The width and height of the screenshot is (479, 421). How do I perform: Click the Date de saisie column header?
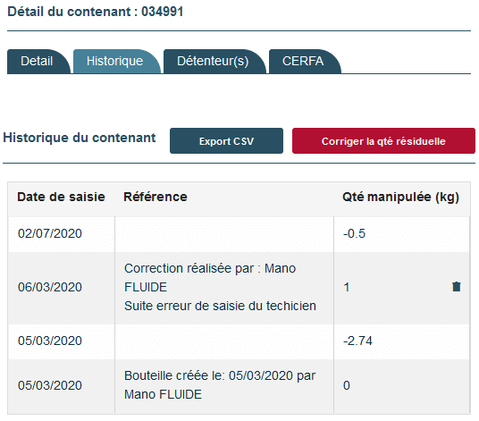coord(61,197)
